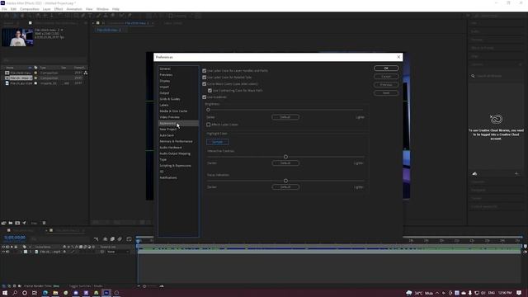Open the Effect menu
Screen dimensions: 528x297
coord(59,9)
